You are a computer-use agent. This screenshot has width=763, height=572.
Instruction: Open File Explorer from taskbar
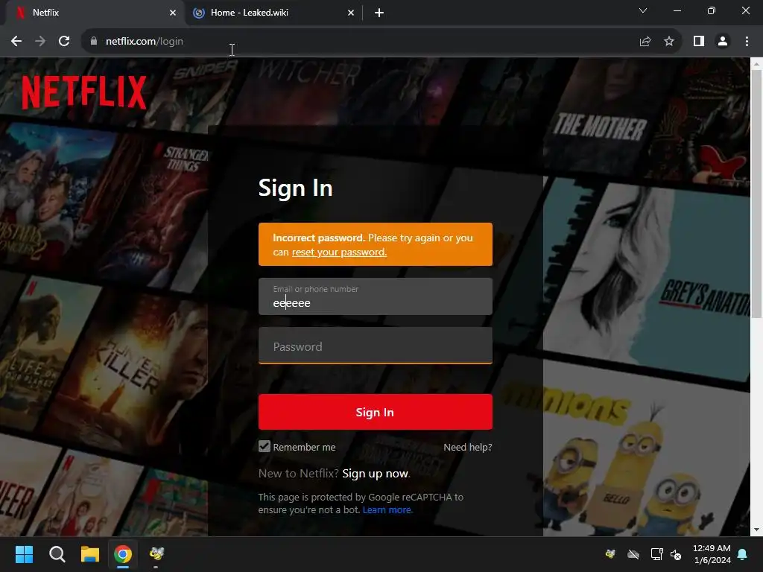tap(90, 554)
